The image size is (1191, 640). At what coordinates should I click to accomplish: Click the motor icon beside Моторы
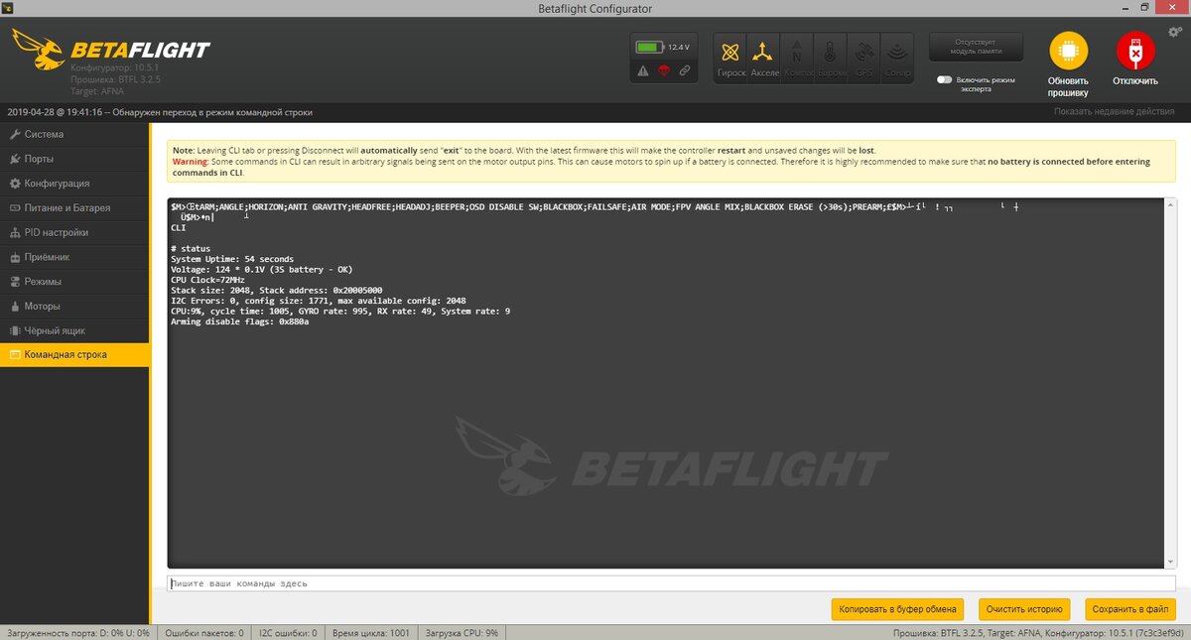click(15, 306)
